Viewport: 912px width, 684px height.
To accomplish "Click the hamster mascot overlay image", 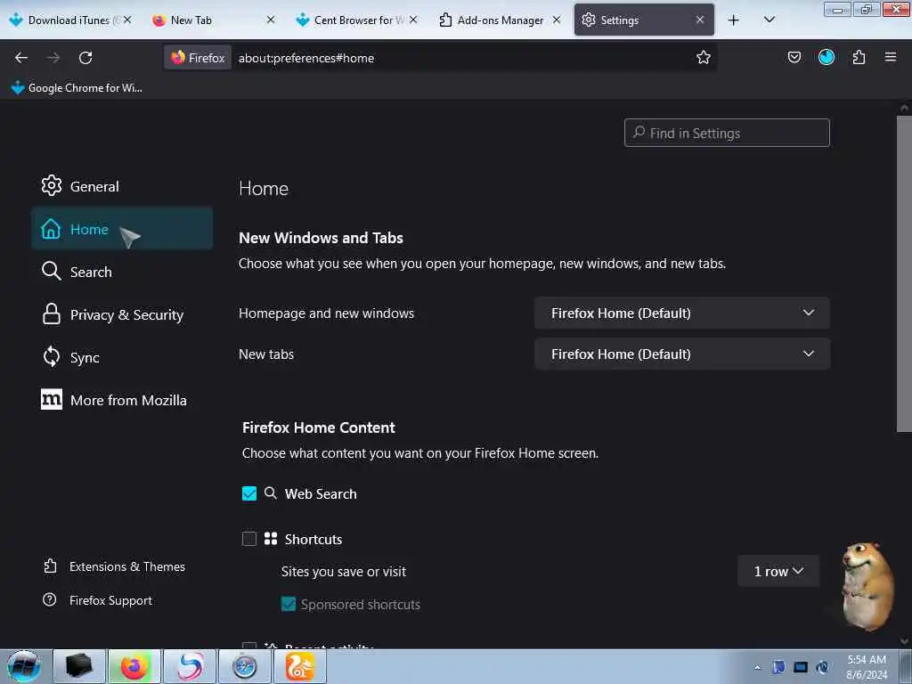I will pos(867,586).
